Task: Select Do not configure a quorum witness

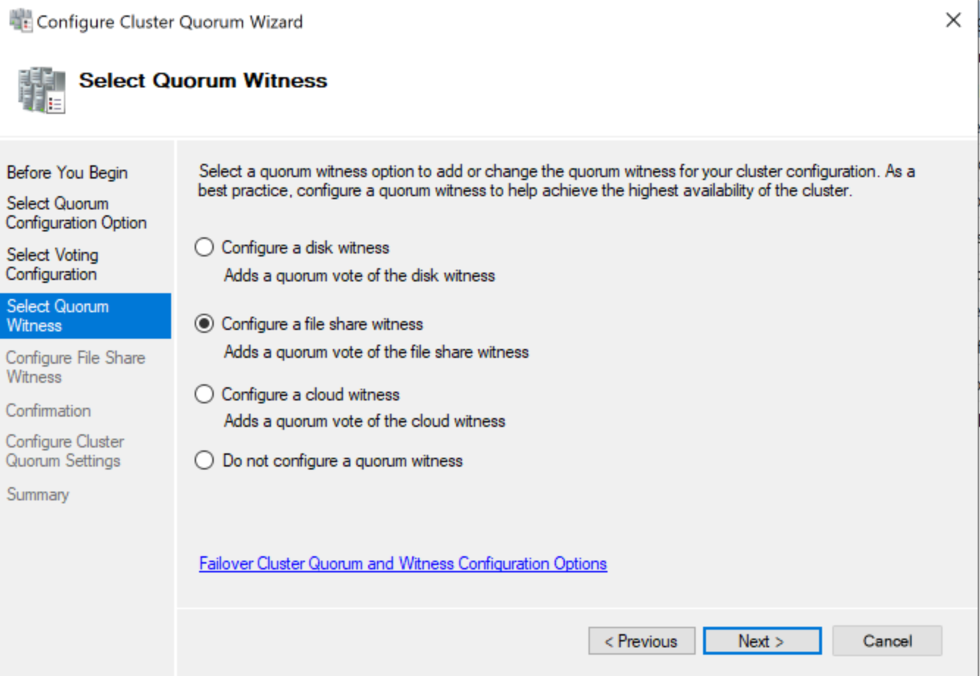Action: pos(204,461)
